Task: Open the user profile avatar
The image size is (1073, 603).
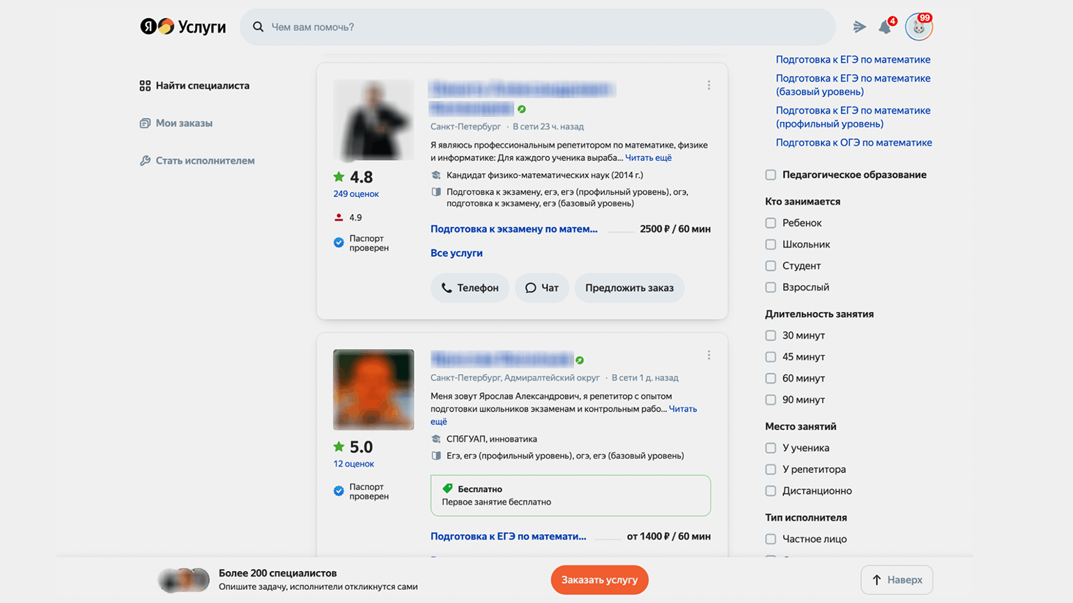Action: tap(918, 28)
